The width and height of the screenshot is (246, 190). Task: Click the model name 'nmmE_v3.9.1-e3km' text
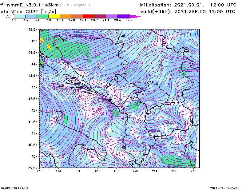(x=33, y=5)
